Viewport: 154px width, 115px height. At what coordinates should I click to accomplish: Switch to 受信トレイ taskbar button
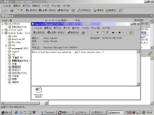(98, 112)
